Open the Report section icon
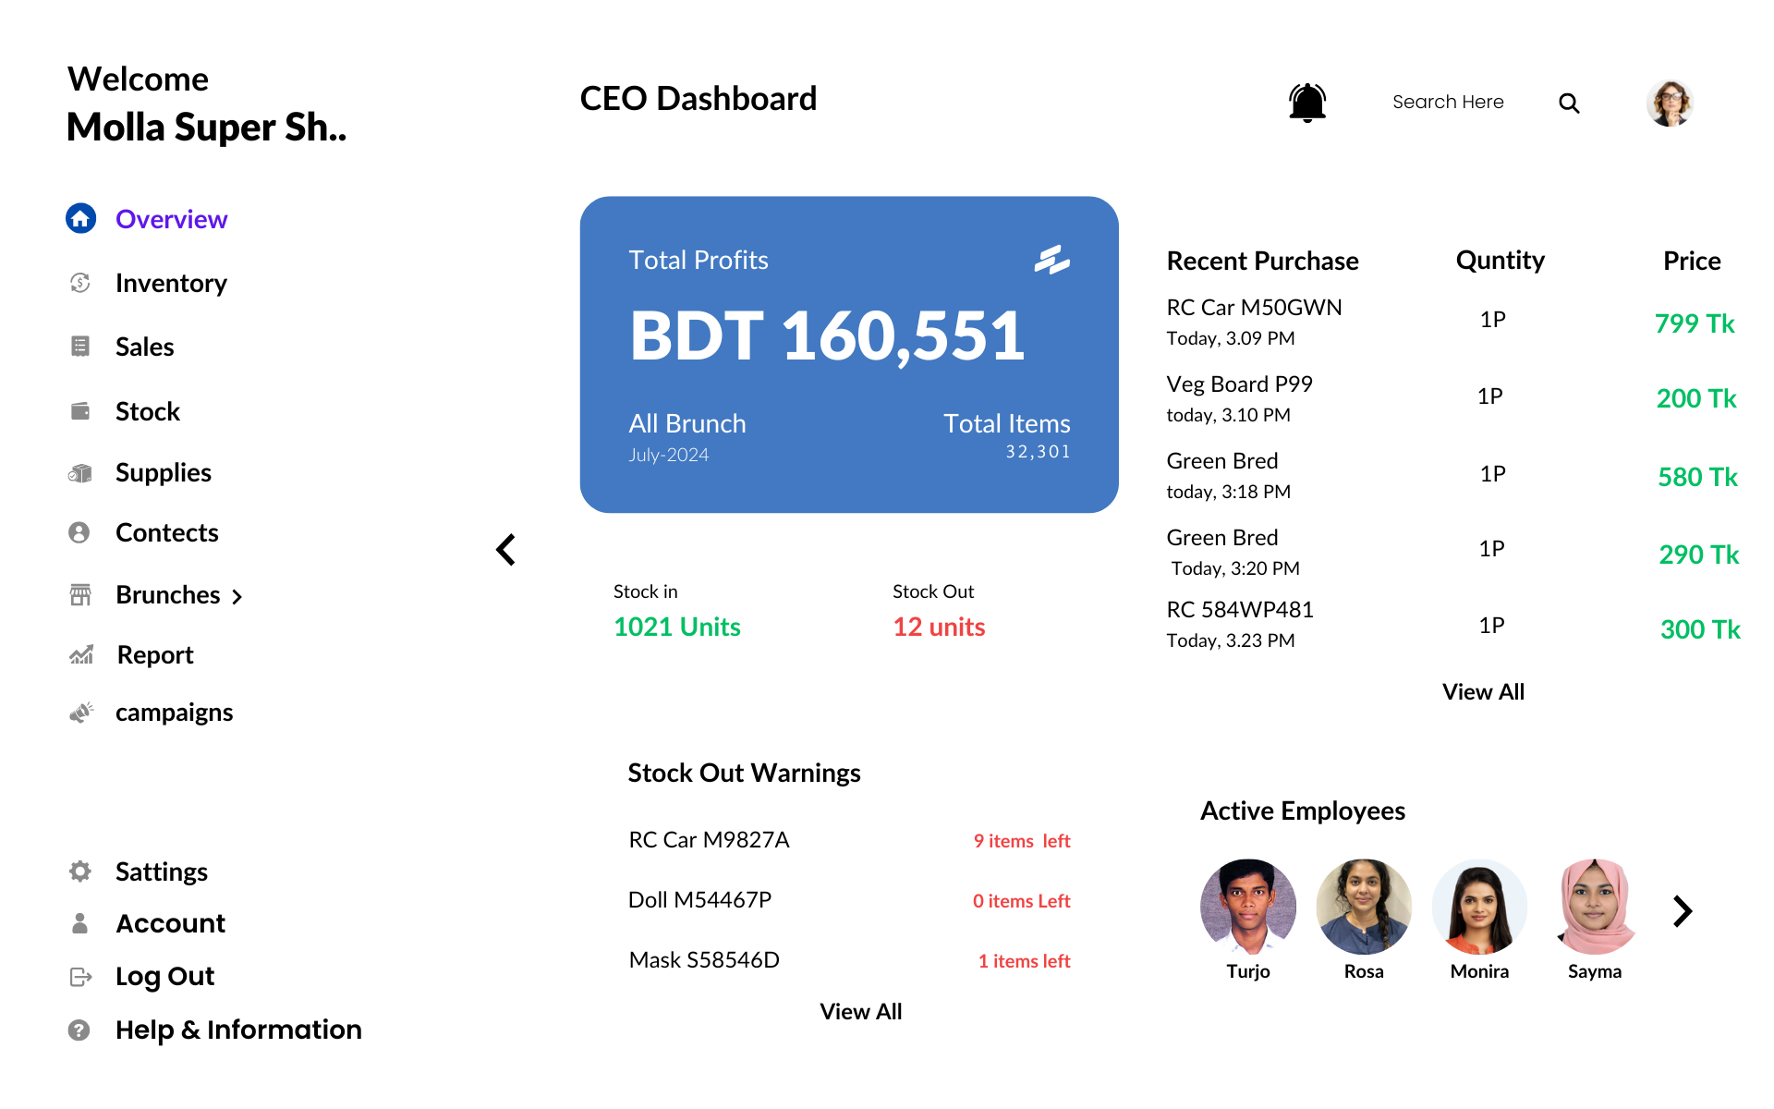The width and height of the screenshot is (1774, 1109). tap(79, 655)
